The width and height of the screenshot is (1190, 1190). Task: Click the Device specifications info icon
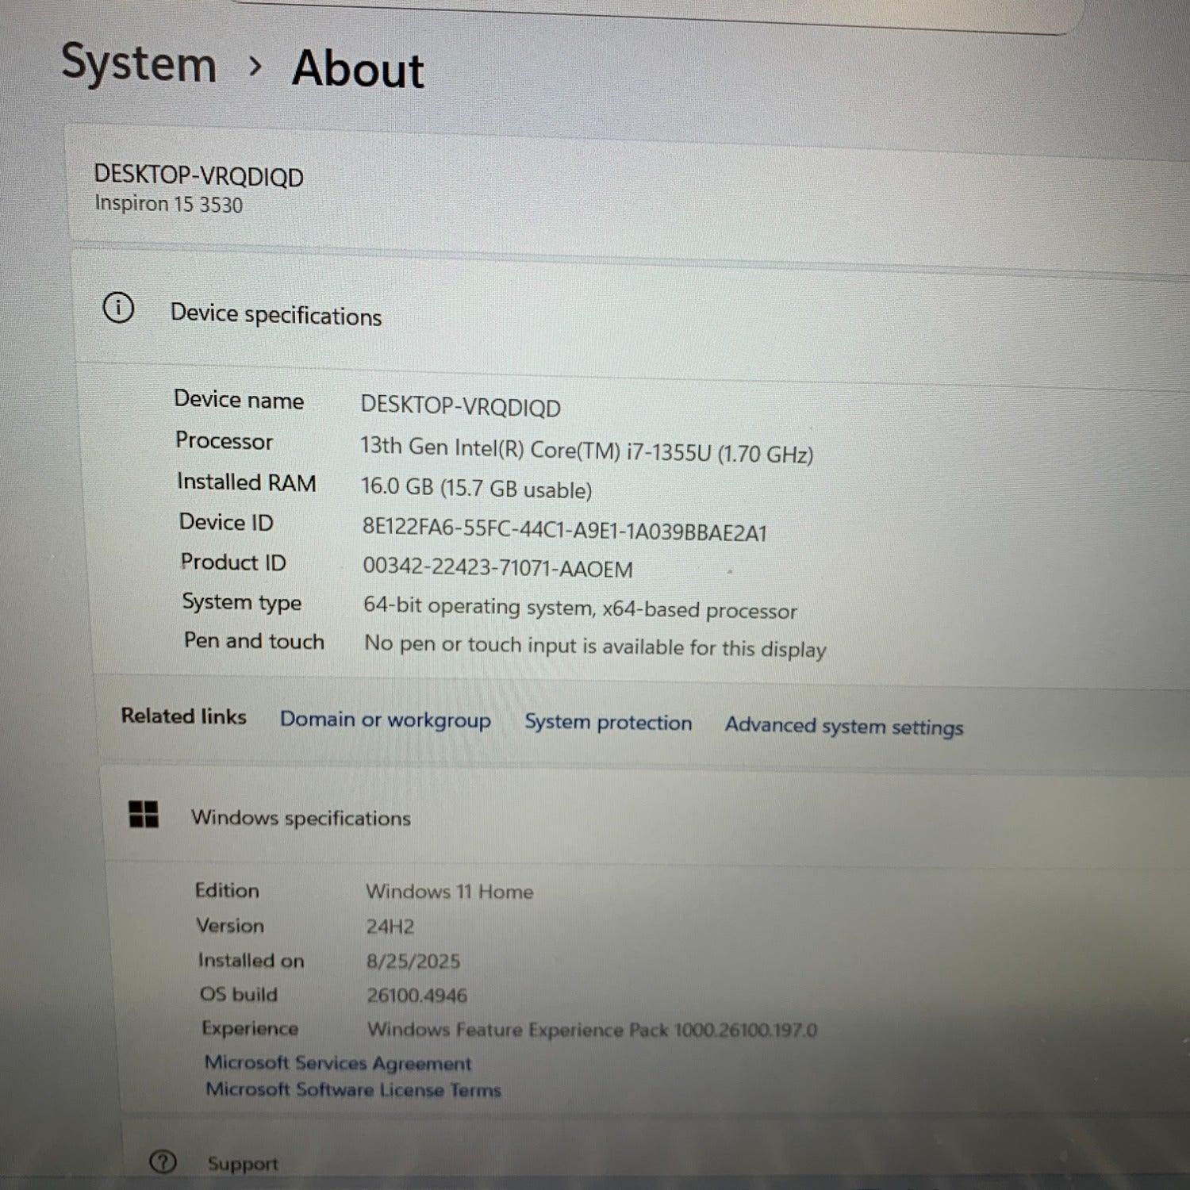[x=118, y=308]
